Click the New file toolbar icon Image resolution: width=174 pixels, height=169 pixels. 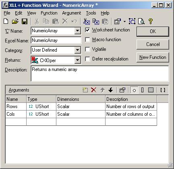pyautogui.click(x=6, y=21)
